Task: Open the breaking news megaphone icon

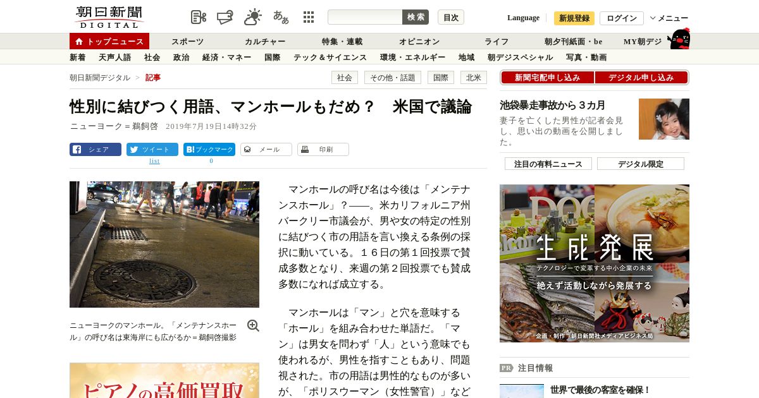Action: tap(225, 17)
